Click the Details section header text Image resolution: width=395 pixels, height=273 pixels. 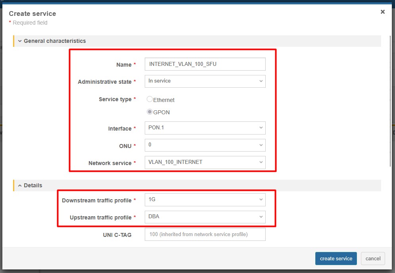tap(33, 185)
